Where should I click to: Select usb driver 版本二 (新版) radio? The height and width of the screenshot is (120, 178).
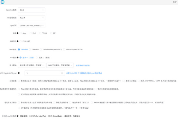pos(37,57)
